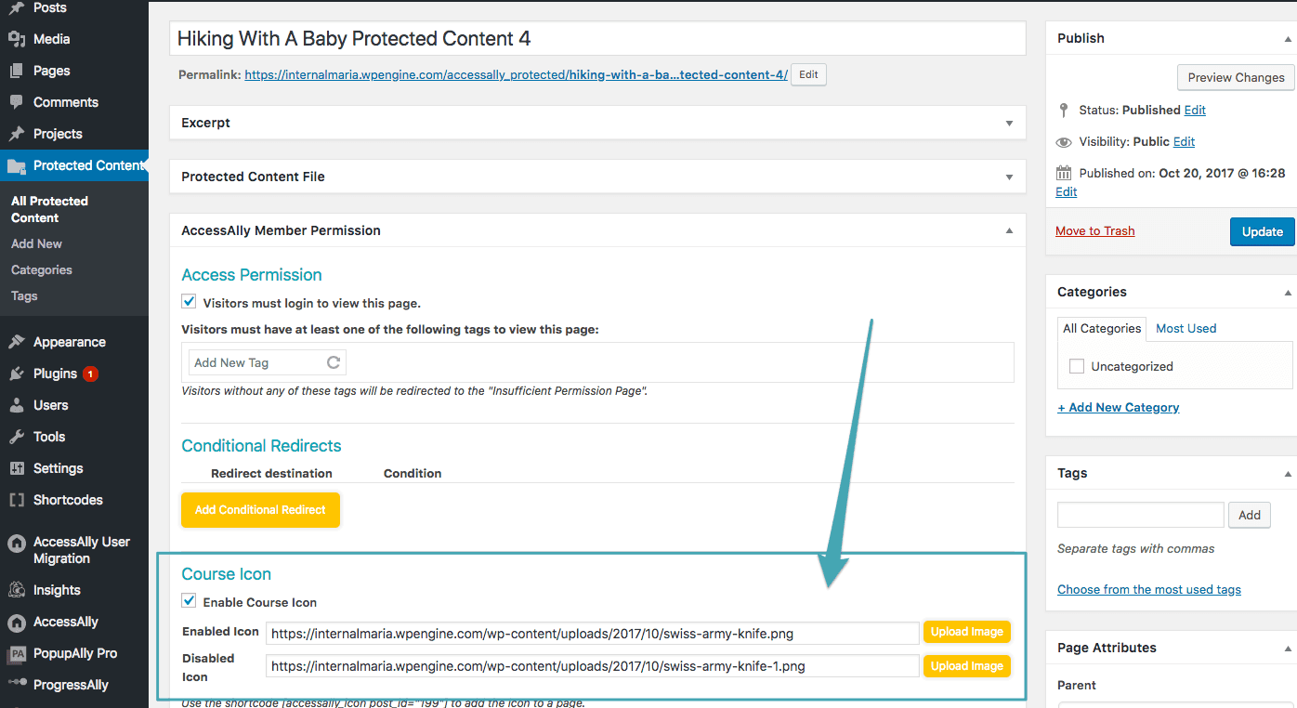The height and width of the screenshot is (708, 1297).
Task: Toggle the Enable Course Icon checkbox
Action: [x=190, y=601]
